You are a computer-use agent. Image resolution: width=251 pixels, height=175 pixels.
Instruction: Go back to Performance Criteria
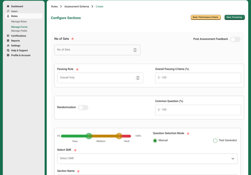pyautogui.click(x=205, y=17)
